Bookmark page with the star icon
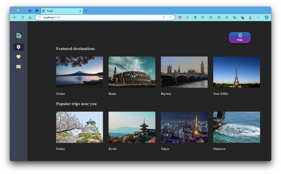 pyautogui.click(x=171, y=17)
